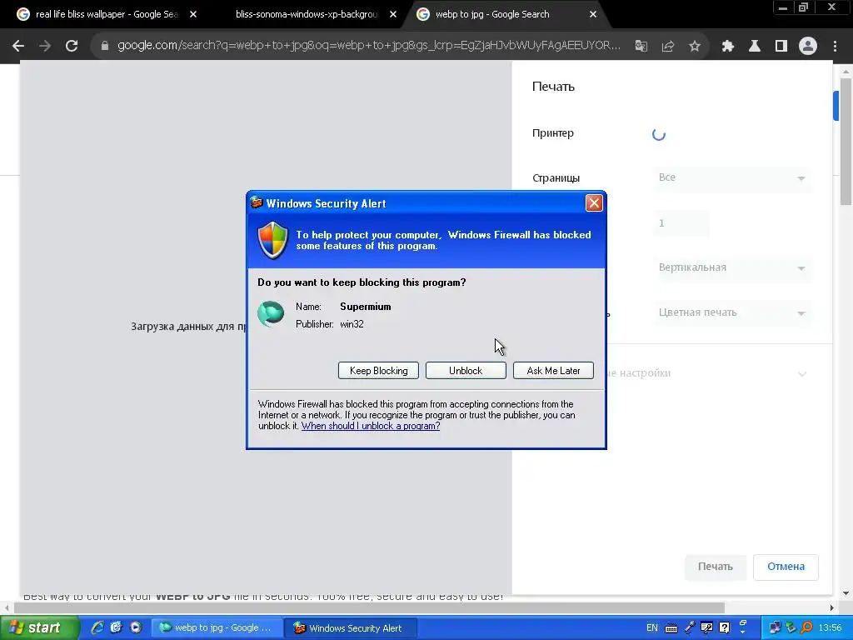Screen dimensions: 853x640
Task: Click Unblock for Supermium
Action: click(x=466, y=371)
